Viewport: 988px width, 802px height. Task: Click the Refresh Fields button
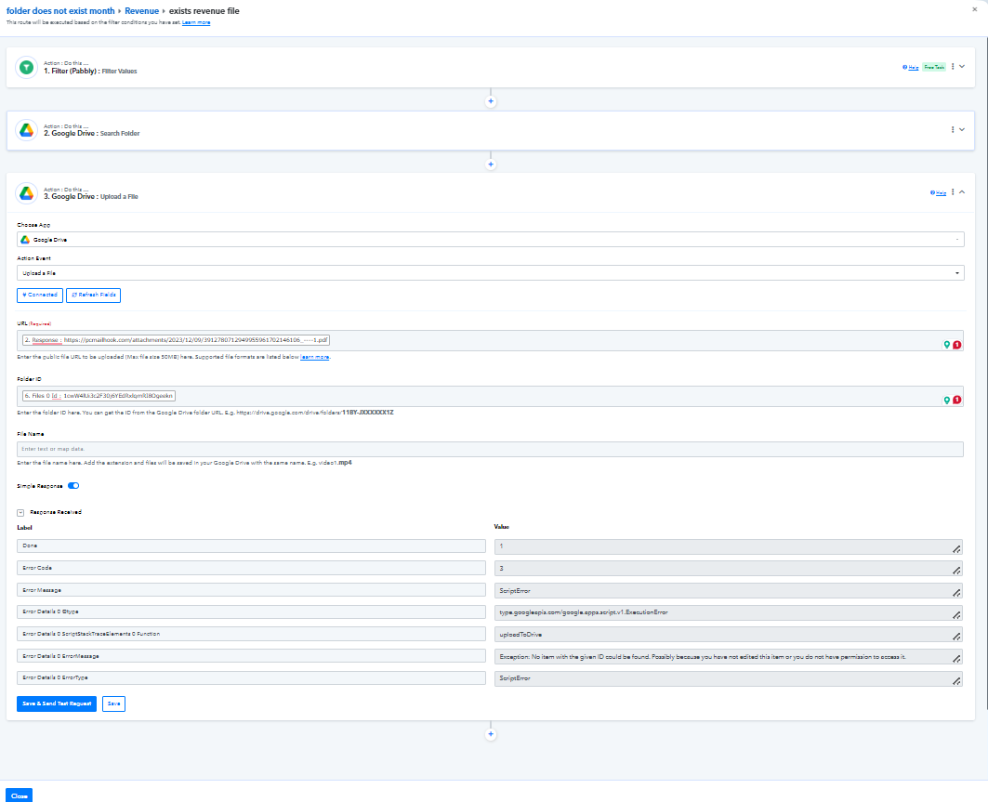tap(93, 295)
